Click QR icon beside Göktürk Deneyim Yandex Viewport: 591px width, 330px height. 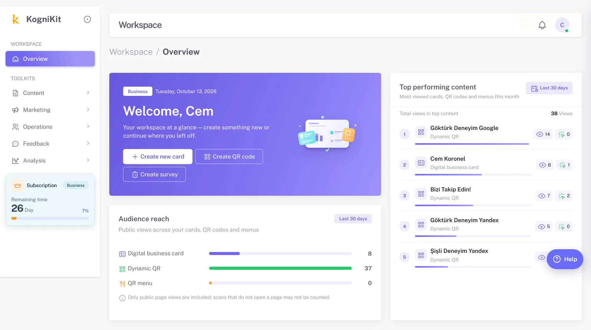pyautogui.click(x=421, y=224)
